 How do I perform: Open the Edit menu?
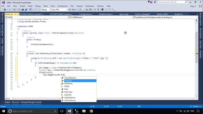tap(9, 6)
